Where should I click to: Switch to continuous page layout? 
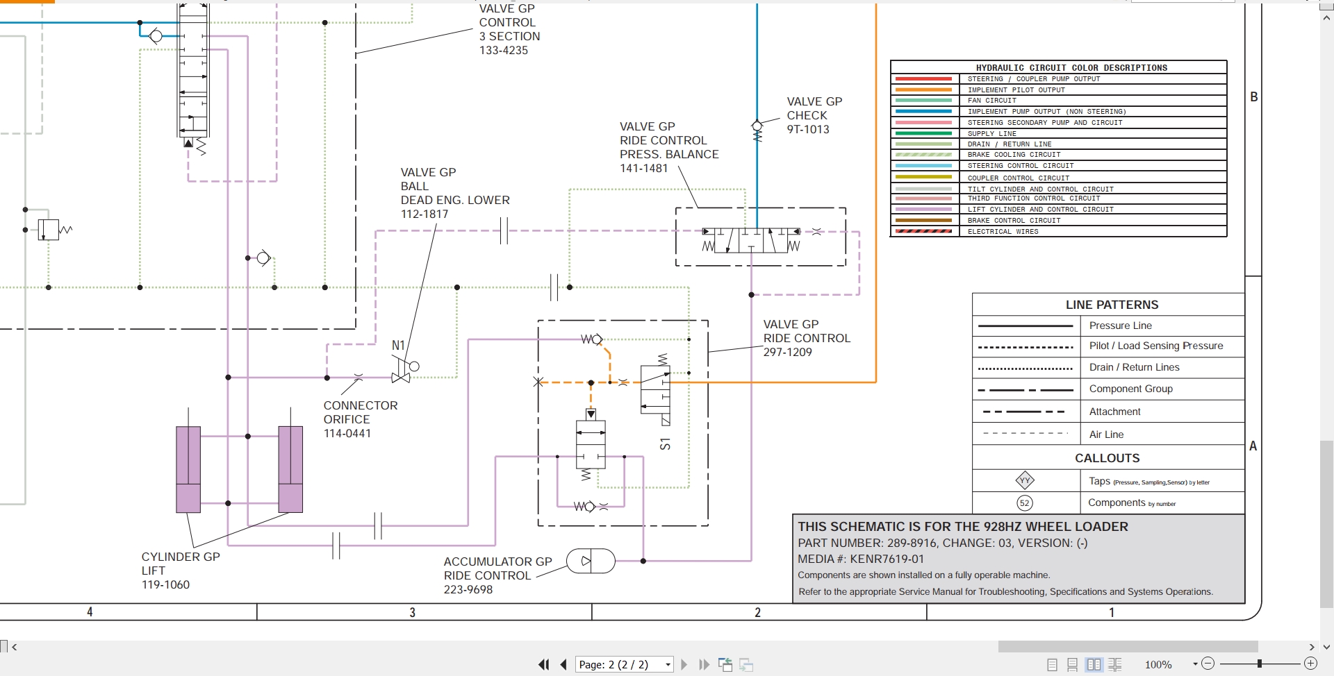tap(1072, 665)
